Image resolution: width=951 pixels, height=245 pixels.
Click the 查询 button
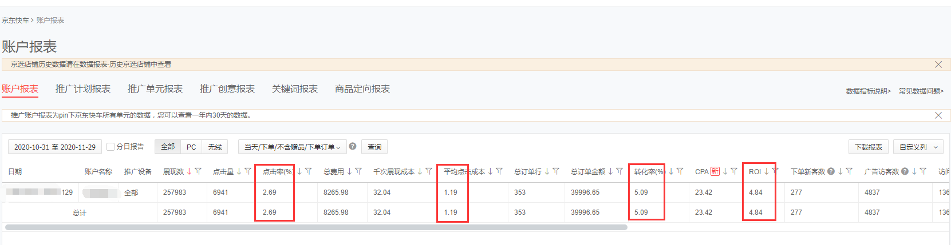coord(374,147)
